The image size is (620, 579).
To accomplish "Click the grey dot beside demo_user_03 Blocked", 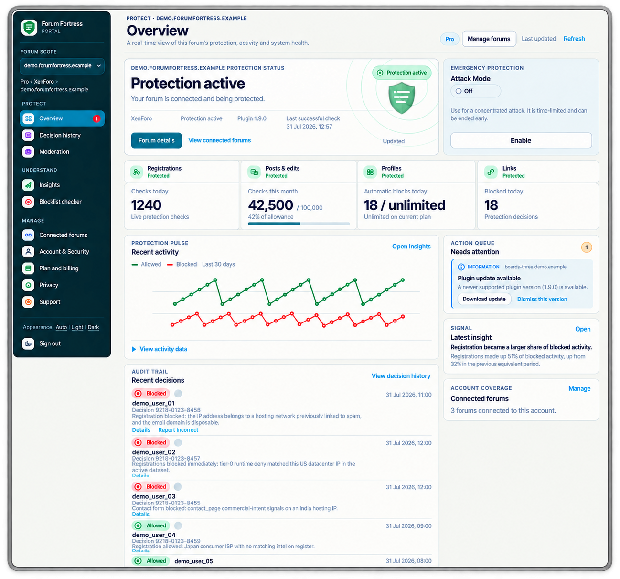I will click(178, 487).
